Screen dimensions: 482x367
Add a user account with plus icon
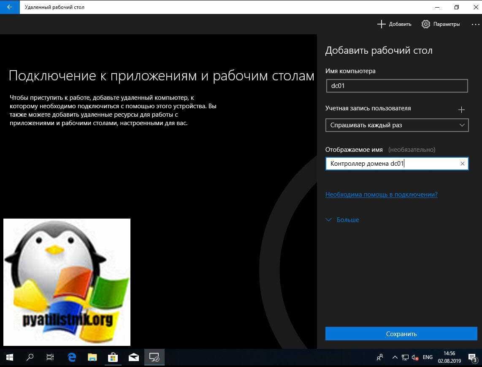click(461, 110)
